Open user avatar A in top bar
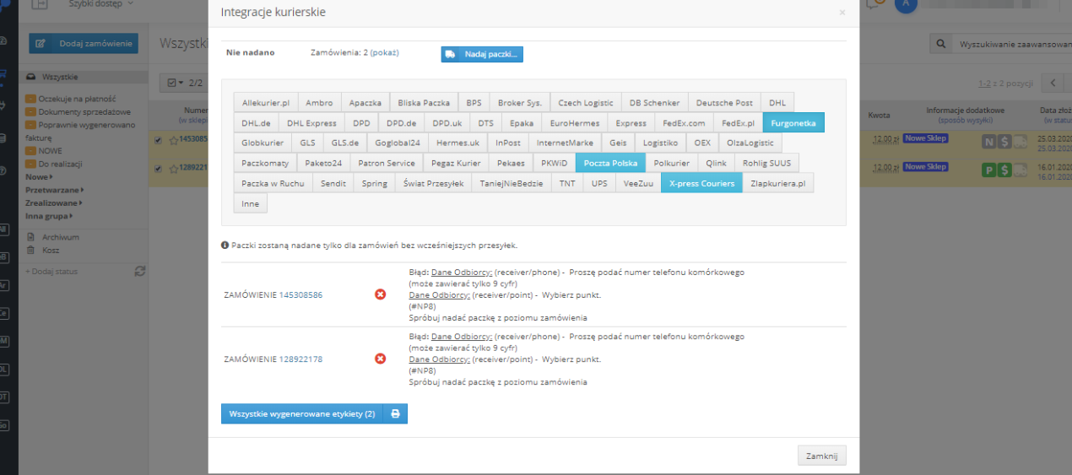The width and height of the screenshot is (1072, 475). click(x=906, y=3)
